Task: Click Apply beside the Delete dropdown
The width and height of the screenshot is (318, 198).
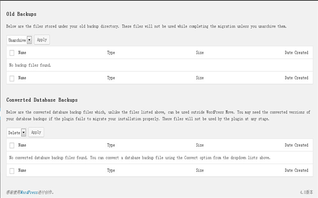Action: click(36, 132)
